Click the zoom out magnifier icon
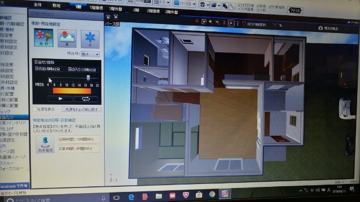This screenshot has height=202, width=360. (x=217, y=22)
